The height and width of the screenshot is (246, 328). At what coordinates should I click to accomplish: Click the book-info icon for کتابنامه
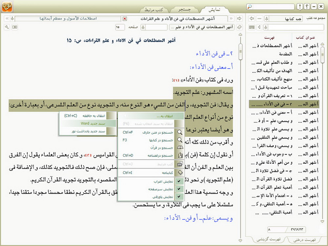180,173
